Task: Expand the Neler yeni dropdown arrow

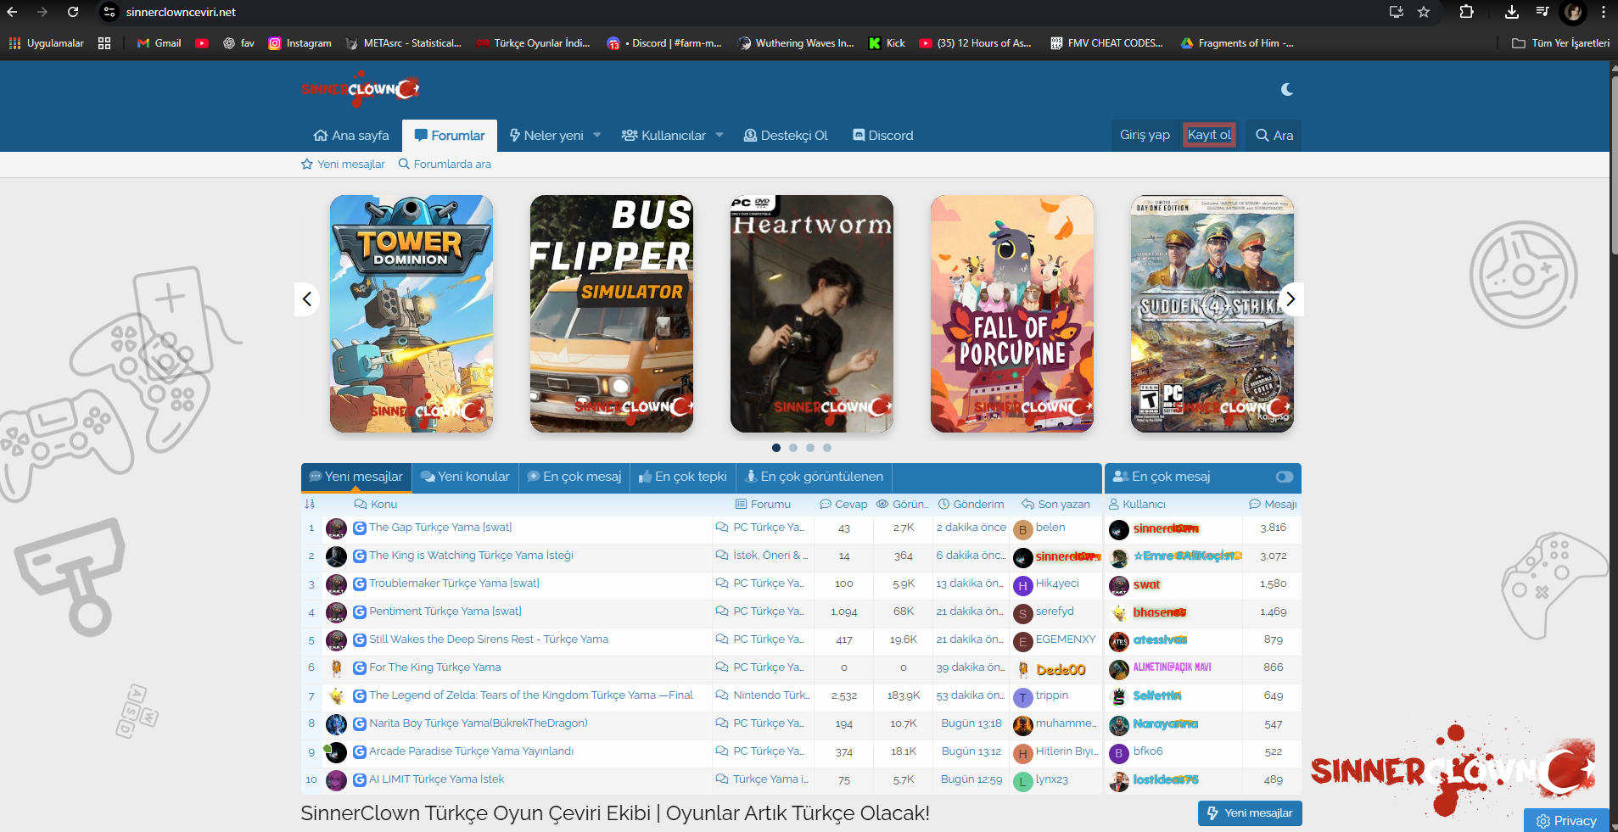Action: [597, 136]
